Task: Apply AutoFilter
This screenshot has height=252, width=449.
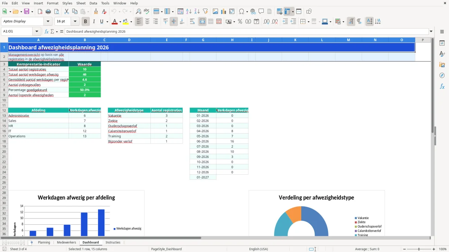Action: click(x=205, y=12)
